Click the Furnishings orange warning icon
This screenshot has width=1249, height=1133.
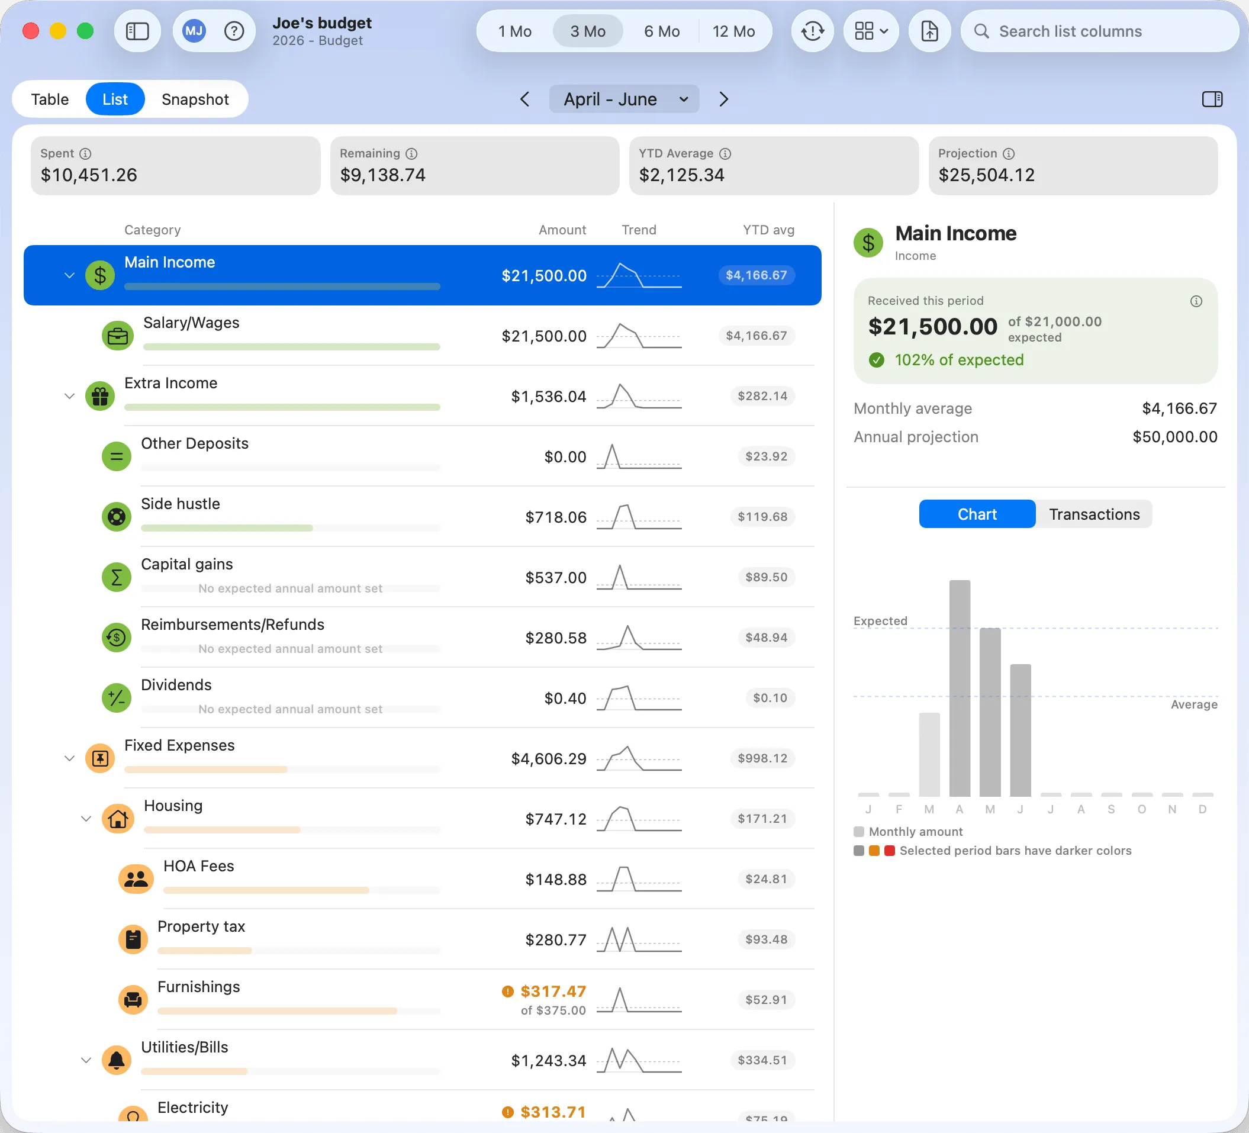pos(507,991)
